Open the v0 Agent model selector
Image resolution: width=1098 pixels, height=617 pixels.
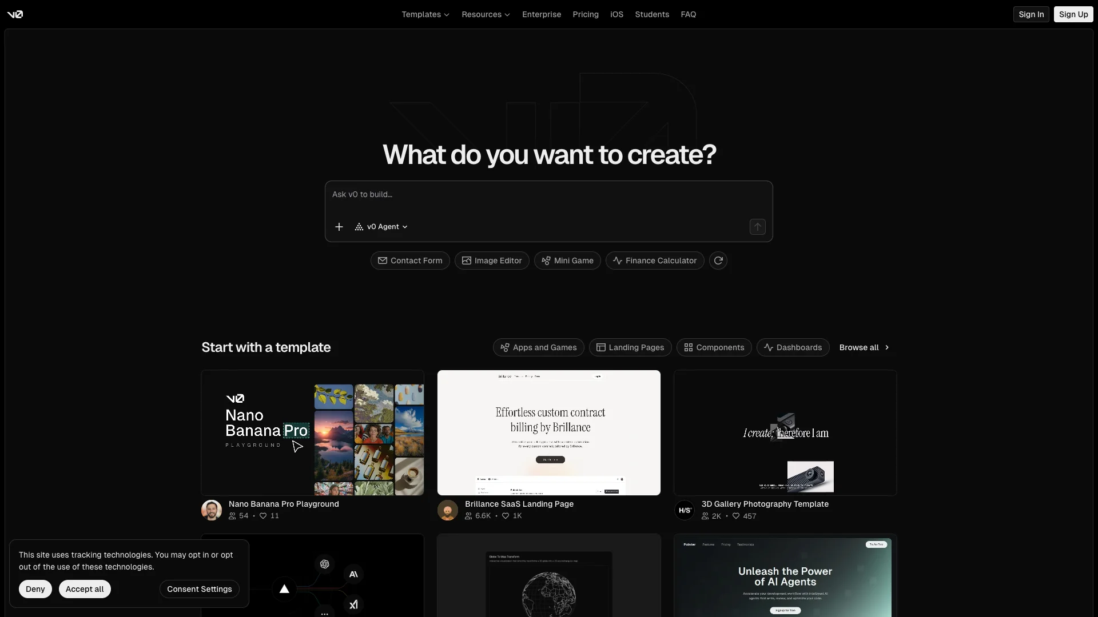(x=381, y=227)
